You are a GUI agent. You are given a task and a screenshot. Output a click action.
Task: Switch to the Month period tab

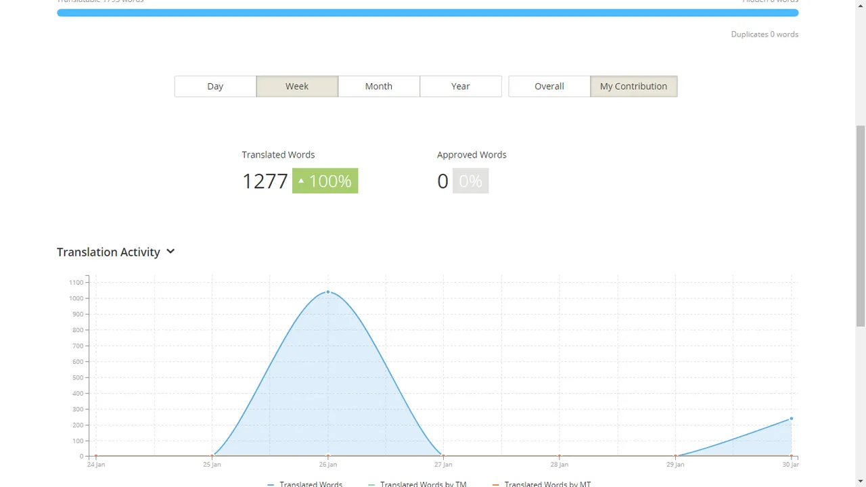(x=379, y=86)
